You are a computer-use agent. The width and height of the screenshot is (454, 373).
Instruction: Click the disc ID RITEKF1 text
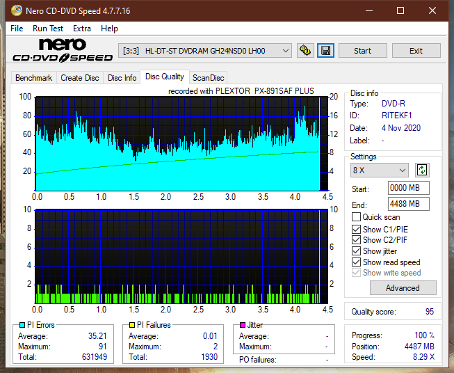(396, 116)
